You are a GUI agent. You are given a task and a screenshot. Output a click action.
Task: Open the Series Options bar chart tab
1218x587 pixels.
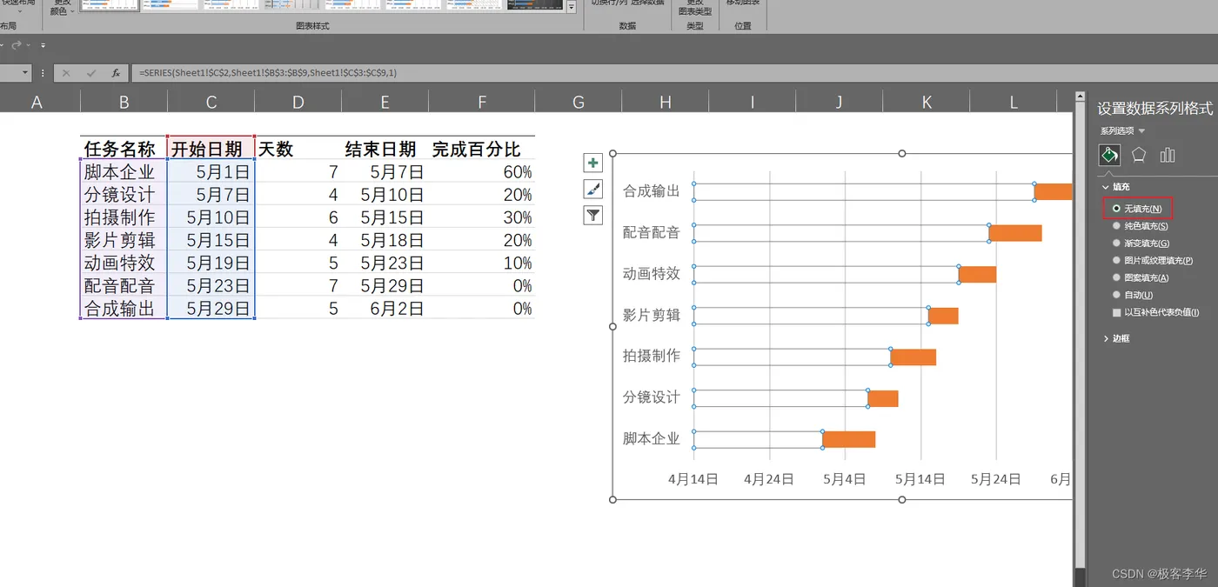pyautogui.click(x=1168, y=155)
